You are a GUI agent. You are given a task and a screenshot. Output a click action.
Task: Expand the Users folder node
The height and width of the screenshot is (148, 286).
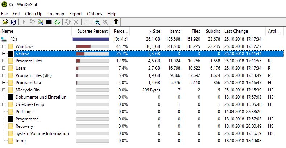(4, 68)
